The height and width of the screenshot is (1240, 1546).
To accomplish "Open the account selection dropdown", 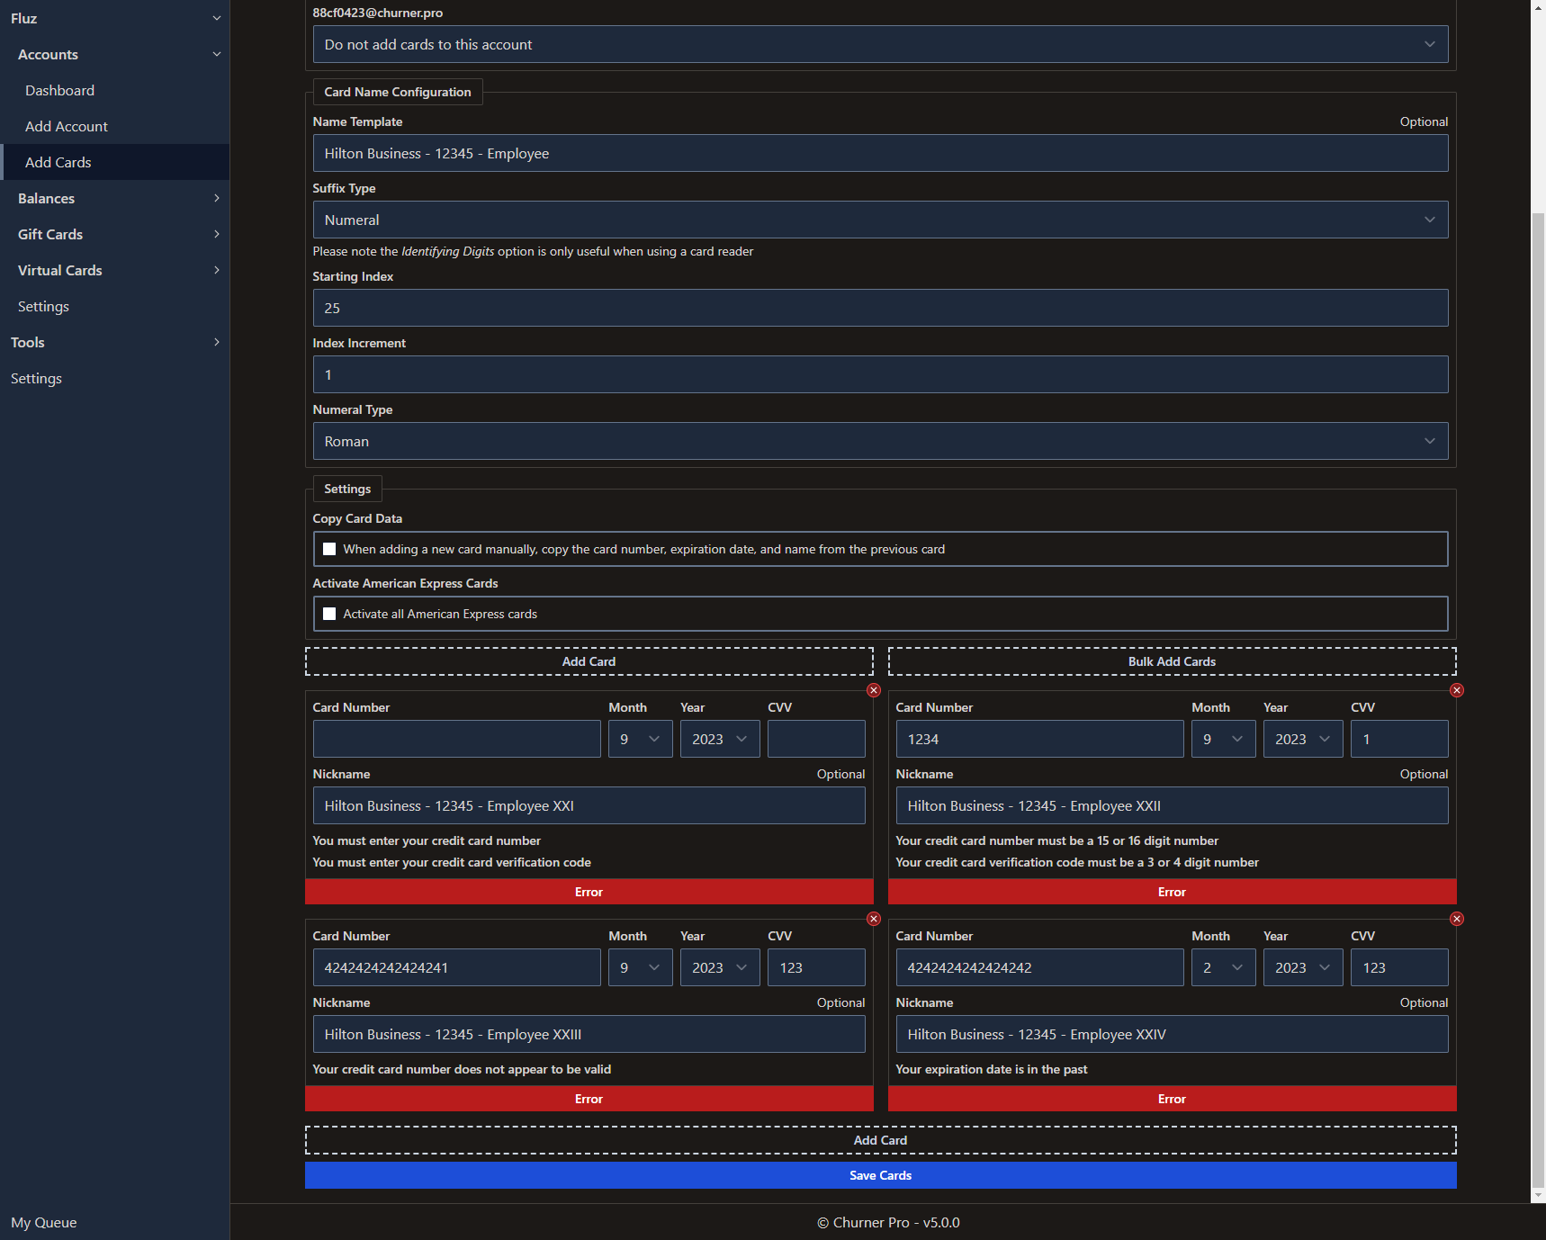I will [879, 44].
